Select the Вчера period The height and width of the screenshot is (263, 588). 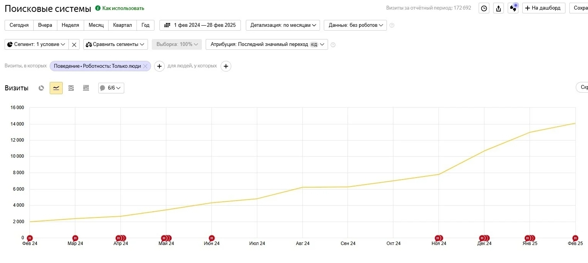click(45, 25)
